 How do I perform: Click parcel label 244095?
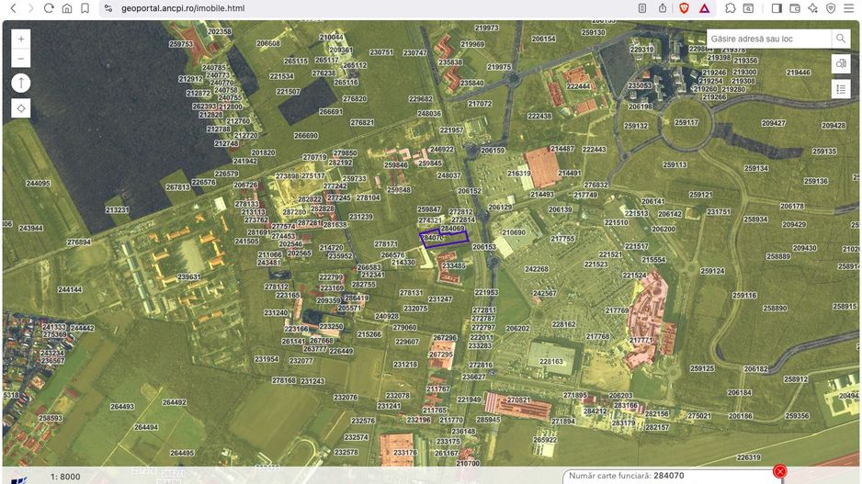[38, 184]
